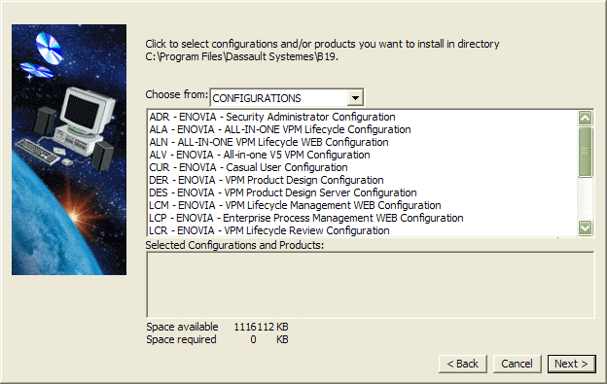Click the CONFIGURATIONS combo box field
The width and height of the screenshot is (607, 384).
pos(287,98)
